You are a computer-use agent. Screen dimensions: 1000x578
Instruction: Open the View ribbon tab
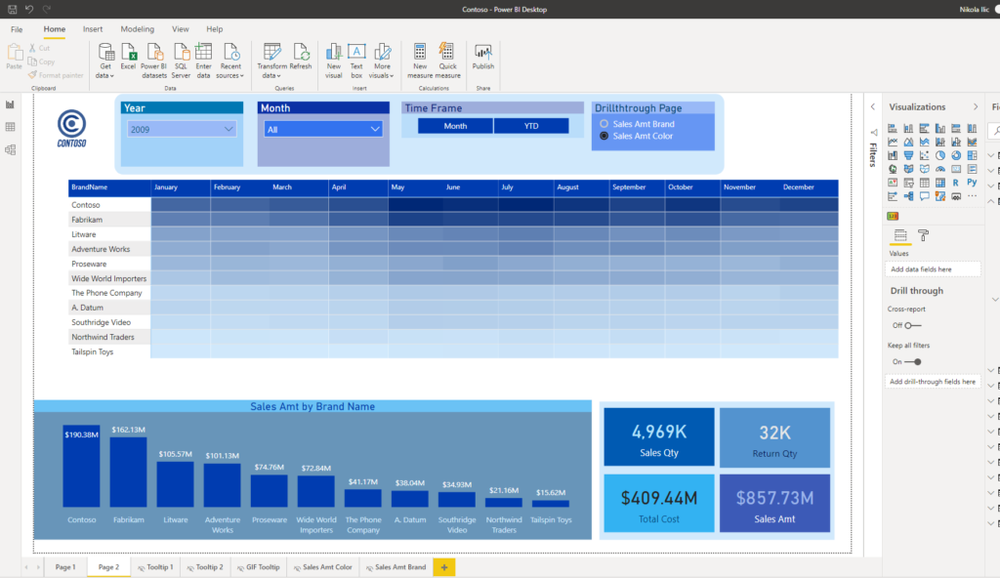pyautogui.click(x=181, y=29)
